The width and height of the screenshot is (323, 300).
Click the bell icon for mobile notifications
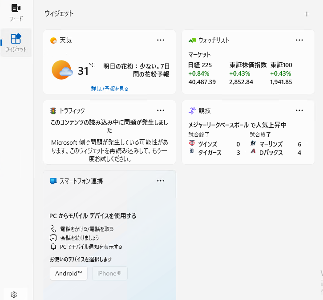click(53, 247)
